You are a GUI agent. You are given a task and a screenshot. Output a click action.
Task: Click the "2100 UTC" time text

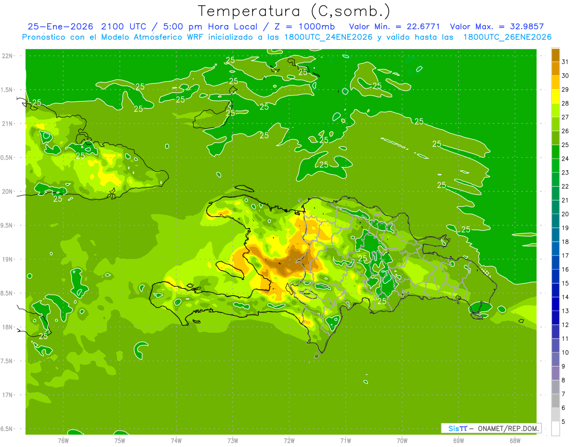coord(125,27)
